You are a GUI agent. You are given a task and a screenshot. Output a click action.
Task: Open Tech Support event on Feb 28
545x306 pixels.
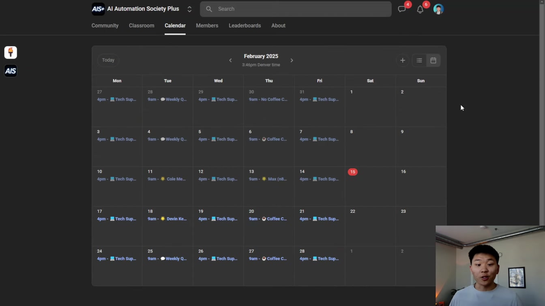tap(319, 259)
